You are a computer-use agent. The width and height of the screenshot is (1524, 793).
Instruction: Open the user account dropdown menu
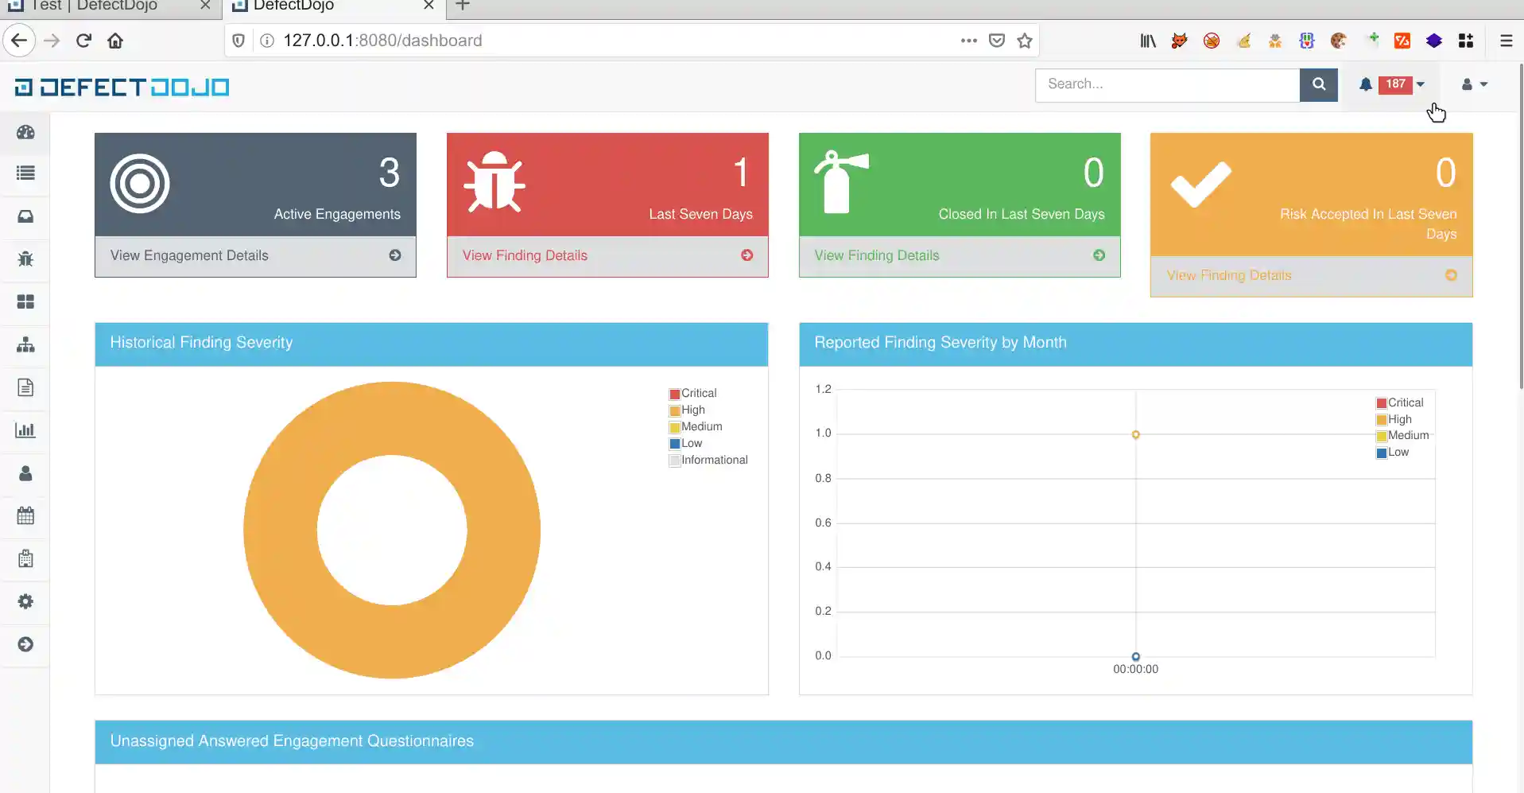pyautogui.click(x=1474, y=84)
